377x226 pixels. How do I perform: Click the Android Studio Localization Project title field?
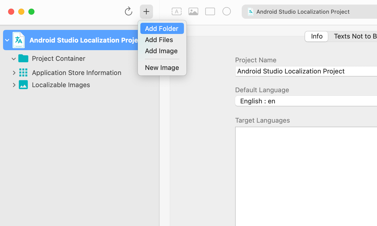(x=309, y=12)
